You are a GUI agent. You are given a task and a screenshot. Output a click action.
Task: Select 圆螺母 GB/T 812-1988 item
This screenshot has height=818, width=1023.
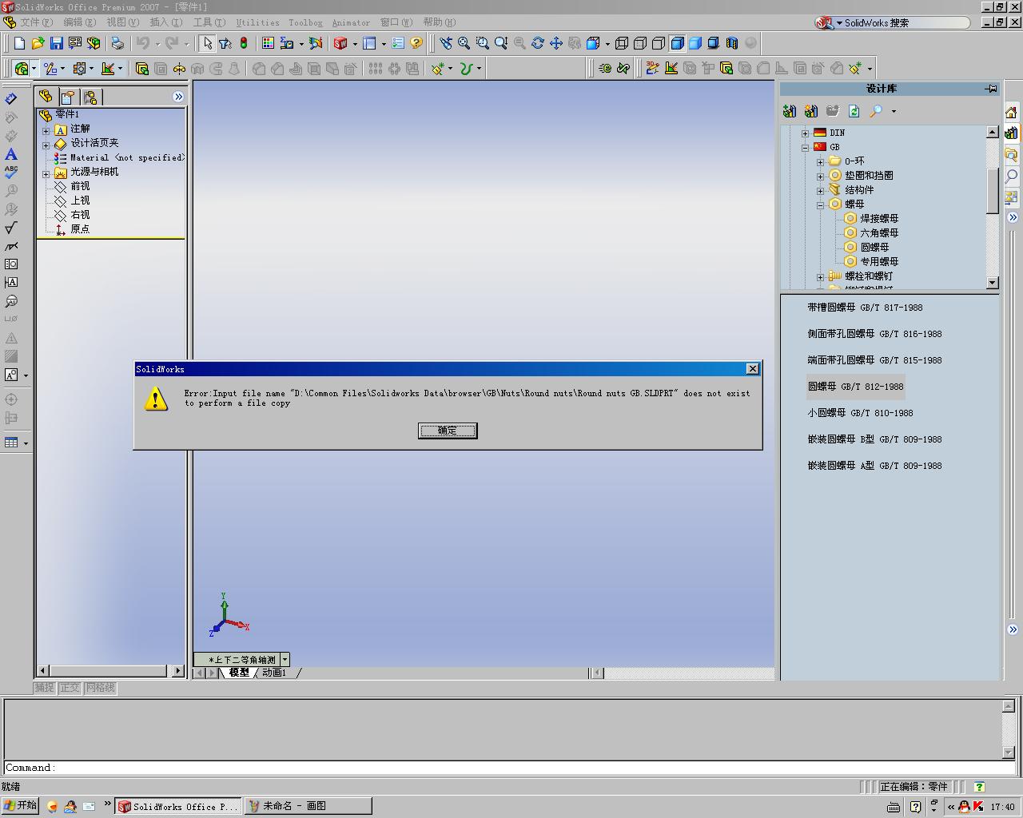(x=855, y=387)
